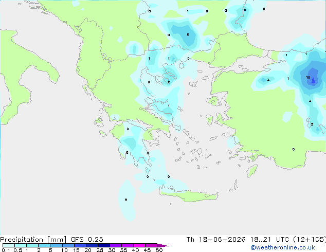Click the island of Rhodes on the map

click(x=252, y=171)
